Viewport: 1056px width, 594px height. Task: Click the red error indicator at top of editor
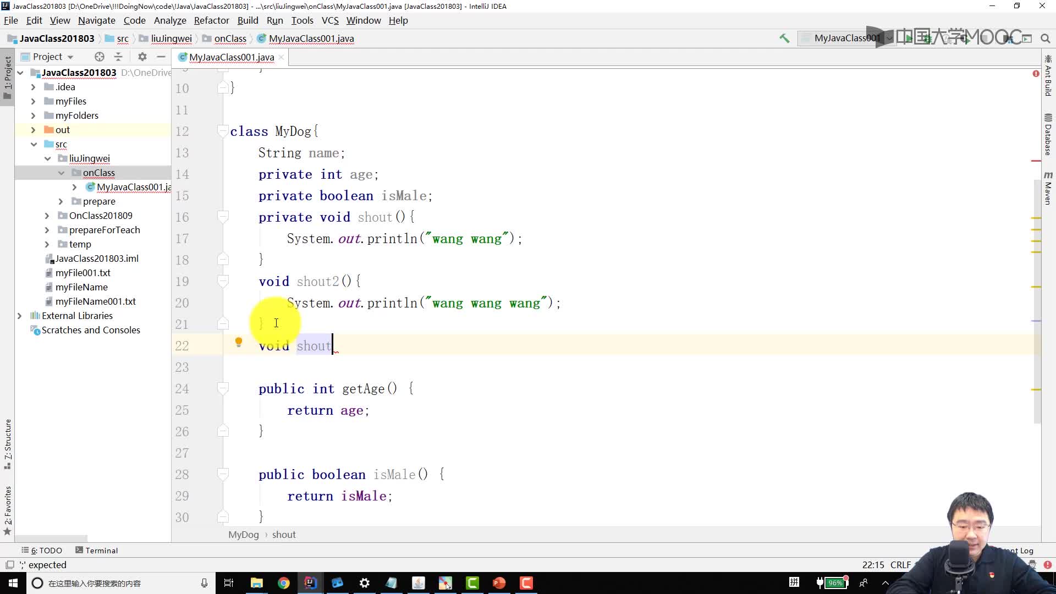point(1036,74)
